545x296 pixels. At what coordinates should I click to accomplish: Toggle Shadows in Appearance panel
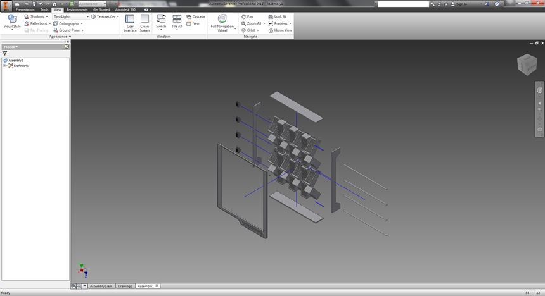34,16
